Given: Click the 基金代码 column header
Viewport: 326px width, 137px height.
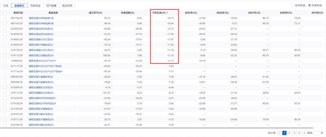Looking at the screenshot, I should tap(18, 13).
